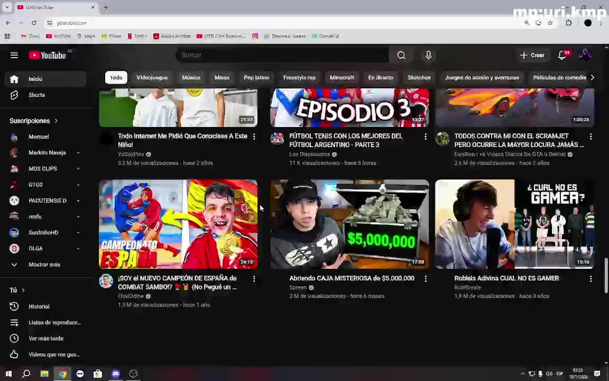This screenshot has height=381, width=609.
Task: Select the Música filter chip
Action: [191, 77]
